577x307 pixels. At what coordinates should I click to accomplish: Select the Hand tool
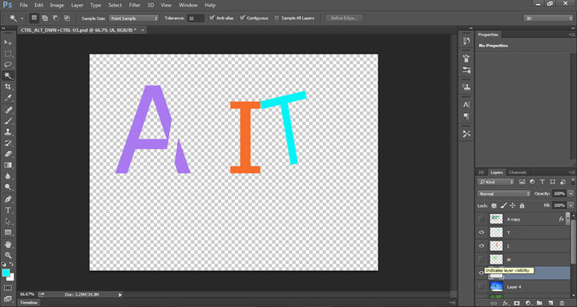(8, 244)
